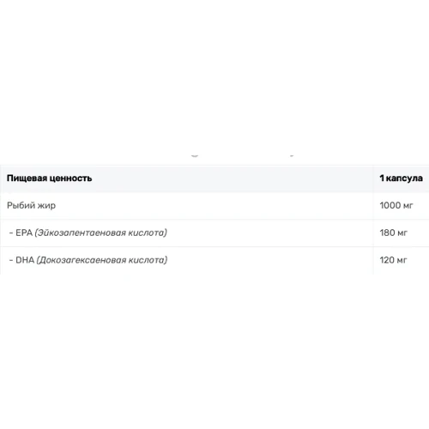This screenshot has height=429, width=429.
Task: Click the dash before EPA
Action: pos(11,233)
